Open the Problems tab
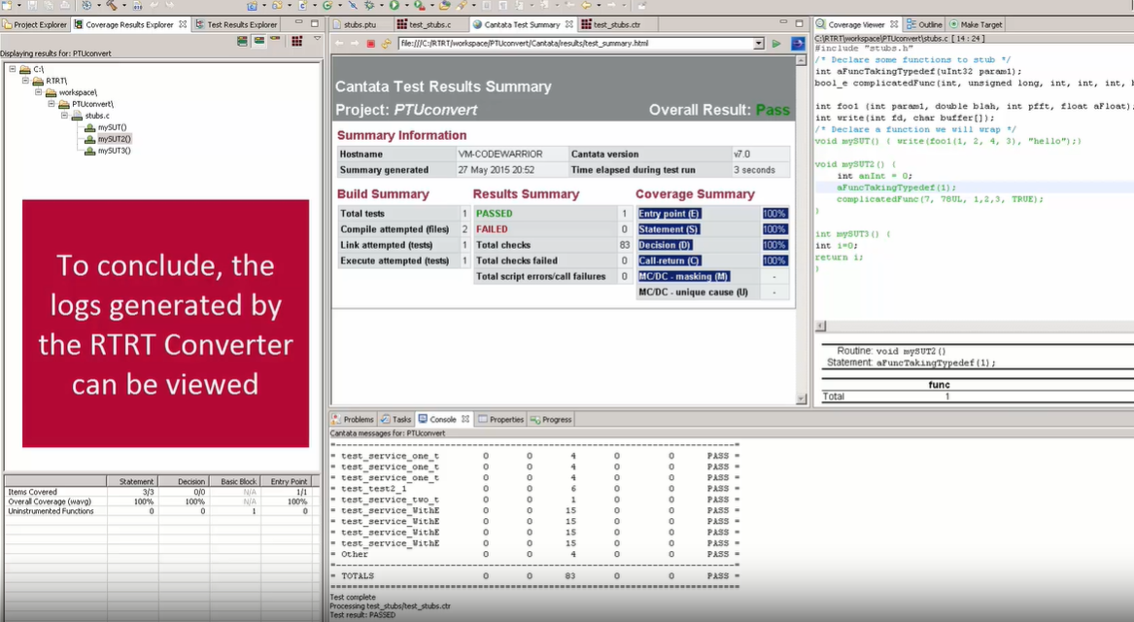Screen dimensions: 1134x622 pyautogui.click(x=352, y=420)
